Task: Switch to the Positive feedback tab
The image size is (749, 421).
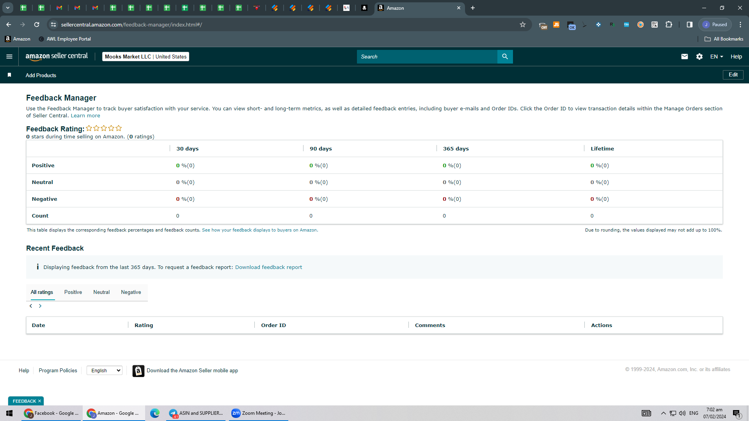Action: pyautogui.click(x=73, y=292)
